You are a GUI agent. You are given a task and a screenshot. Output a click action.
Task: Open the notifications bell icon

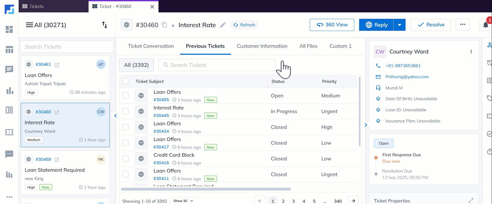point(486,25)
